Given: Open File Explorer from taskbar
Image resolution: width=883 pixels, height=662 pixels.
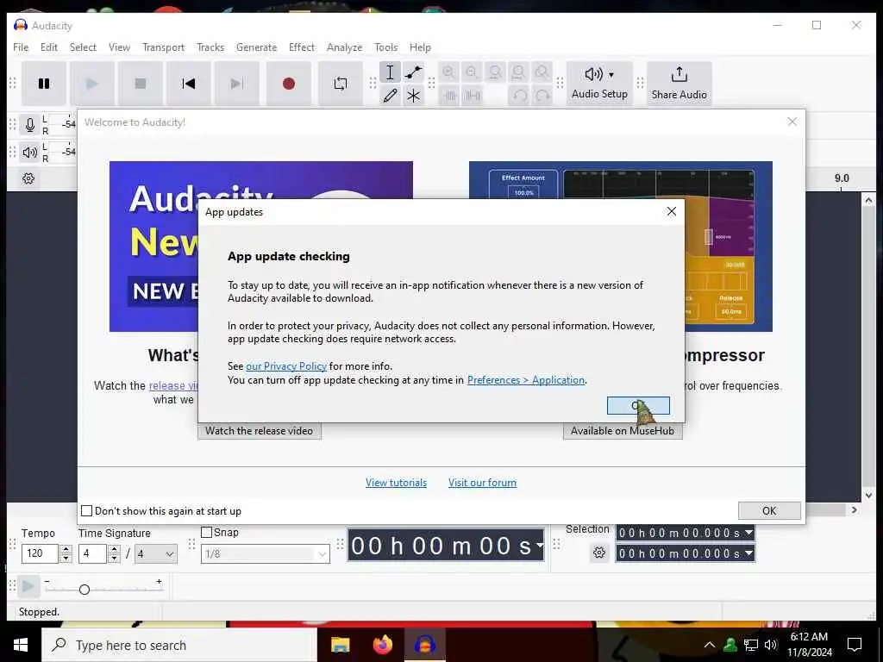Looking at the screenshot, I should point(340,645).
